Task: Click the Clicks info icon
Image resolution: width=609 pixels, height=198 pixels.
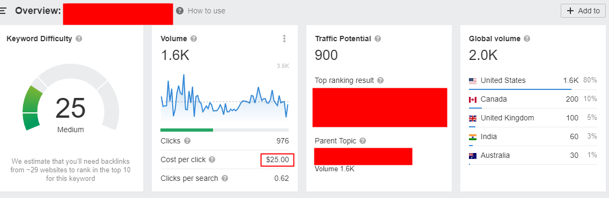Action: tap(187, 141)
